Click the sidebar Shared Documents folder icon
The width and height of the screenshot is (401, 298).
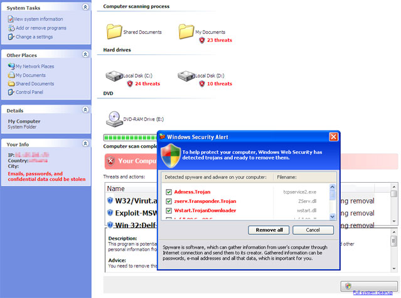click(11, 83)
